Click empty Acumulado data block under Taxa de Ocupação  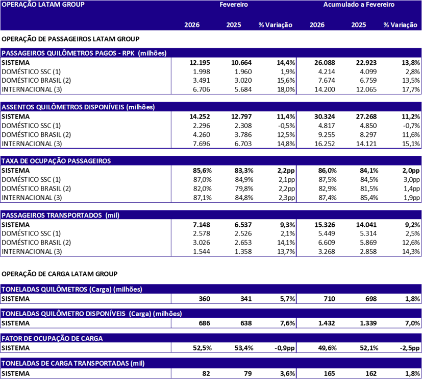pos(359,184)
